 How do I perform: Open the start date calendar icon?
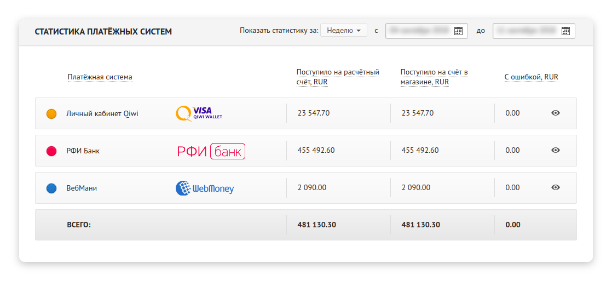point(459,31)
